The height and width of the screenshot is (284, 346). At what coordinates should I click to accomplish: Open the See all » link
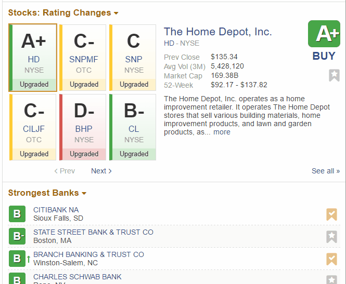point(325,171)
